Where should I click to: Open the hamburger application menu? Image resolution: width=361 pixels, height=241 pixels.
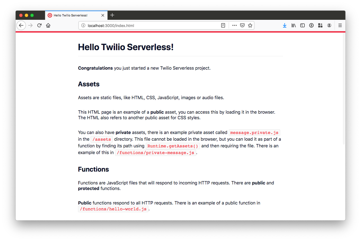coord(340,25)
